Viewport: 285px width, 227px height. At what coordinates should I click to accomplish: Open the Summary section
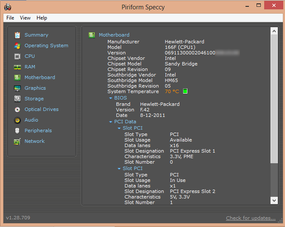coord(37,35)
